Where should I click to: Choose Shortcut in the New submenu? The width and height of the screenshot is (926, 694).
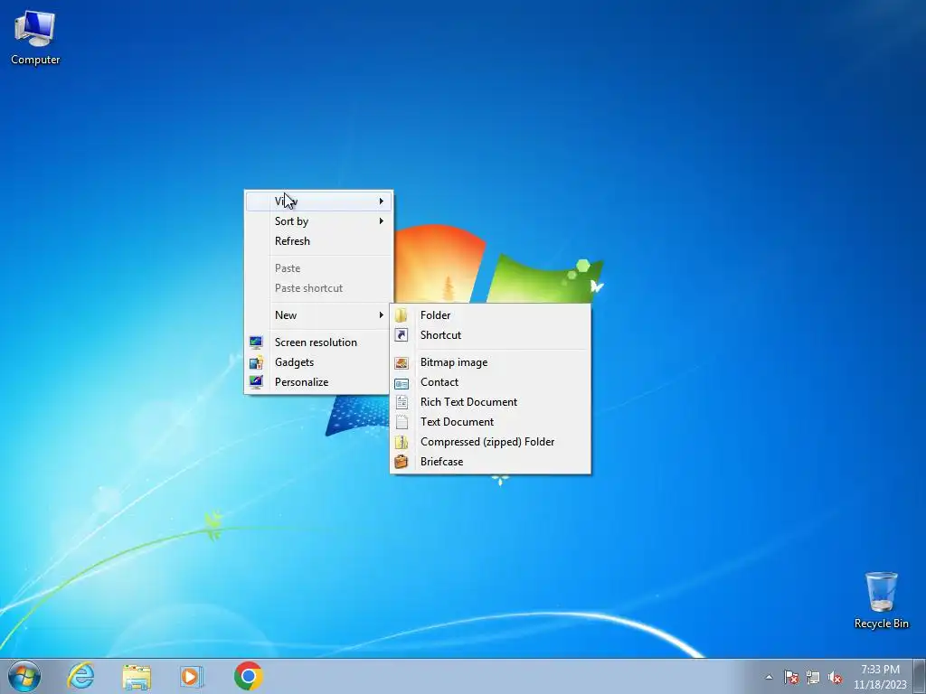coord(490,334)
